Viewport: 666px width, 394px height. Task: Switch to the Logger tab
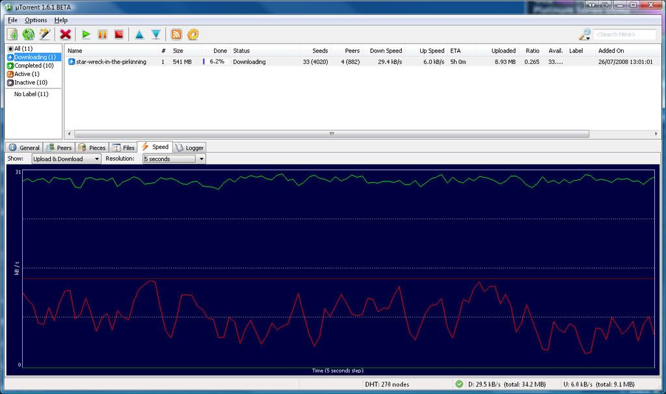189,148
